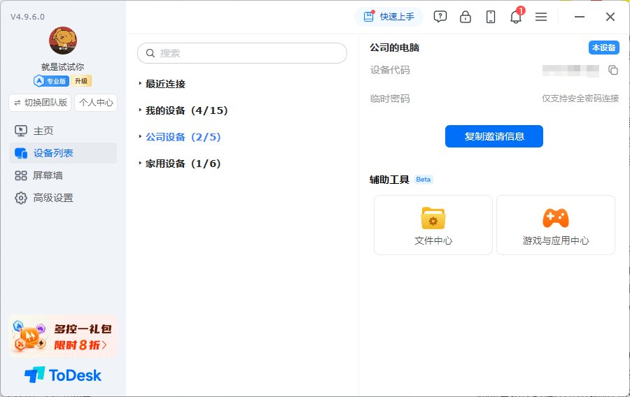This screenshot has width=630, height=397.
Task: Click the blurred device code value
Action: tap(570, 71)
